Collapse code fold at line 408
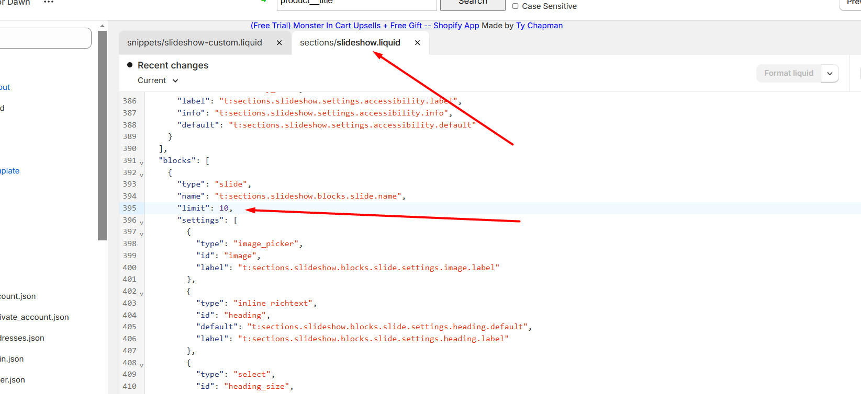This screenshot has width=861, height=394. point(141,365)
